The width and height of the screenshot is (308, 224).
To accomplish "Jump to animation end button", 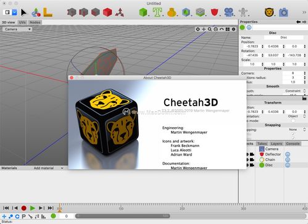I will pos(51,208).
